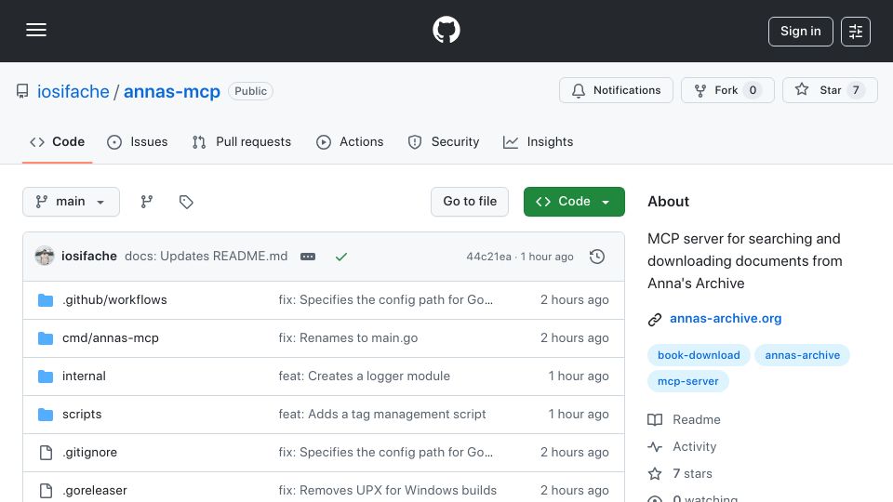893x502 pixels.
Task: Select the mcp-server topic tag
Action: click(x=688, y=381)
